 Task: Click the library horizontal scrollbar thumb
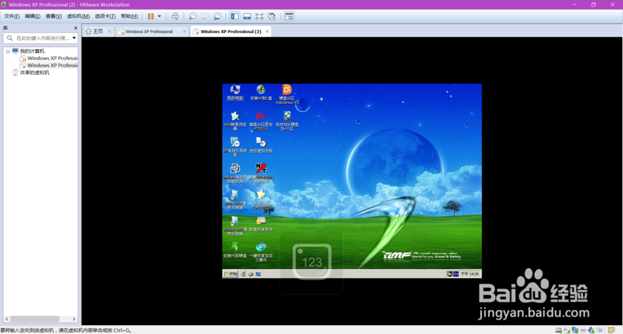click(34, 319)
